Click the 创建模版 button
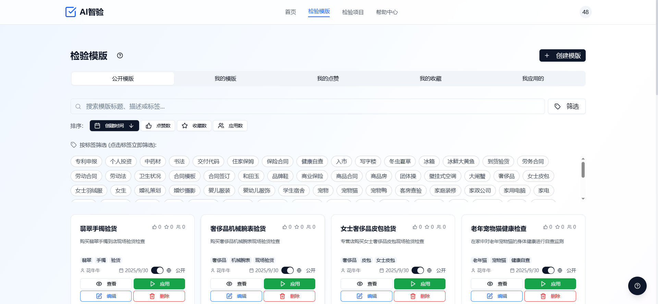 point(562,55)
